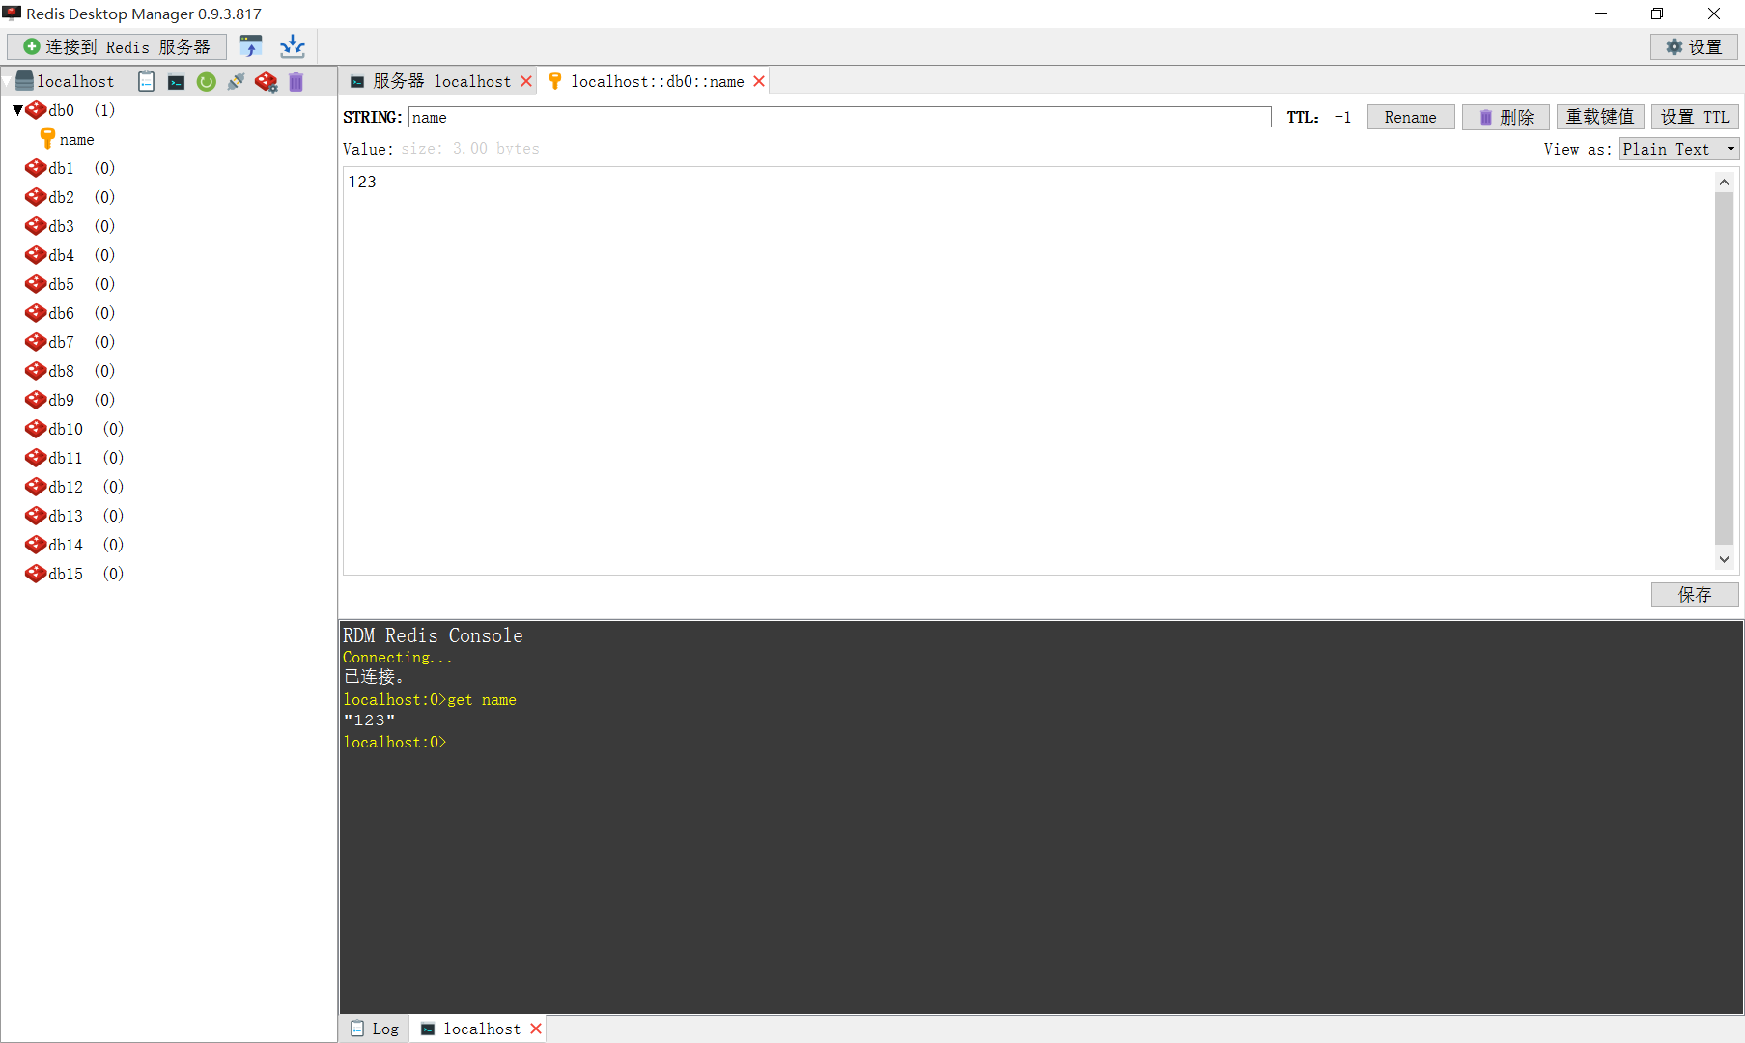1745x1043 pixels.
Task: Open the View as Plain Text dropdown
Action: [x=1679, y=149]
